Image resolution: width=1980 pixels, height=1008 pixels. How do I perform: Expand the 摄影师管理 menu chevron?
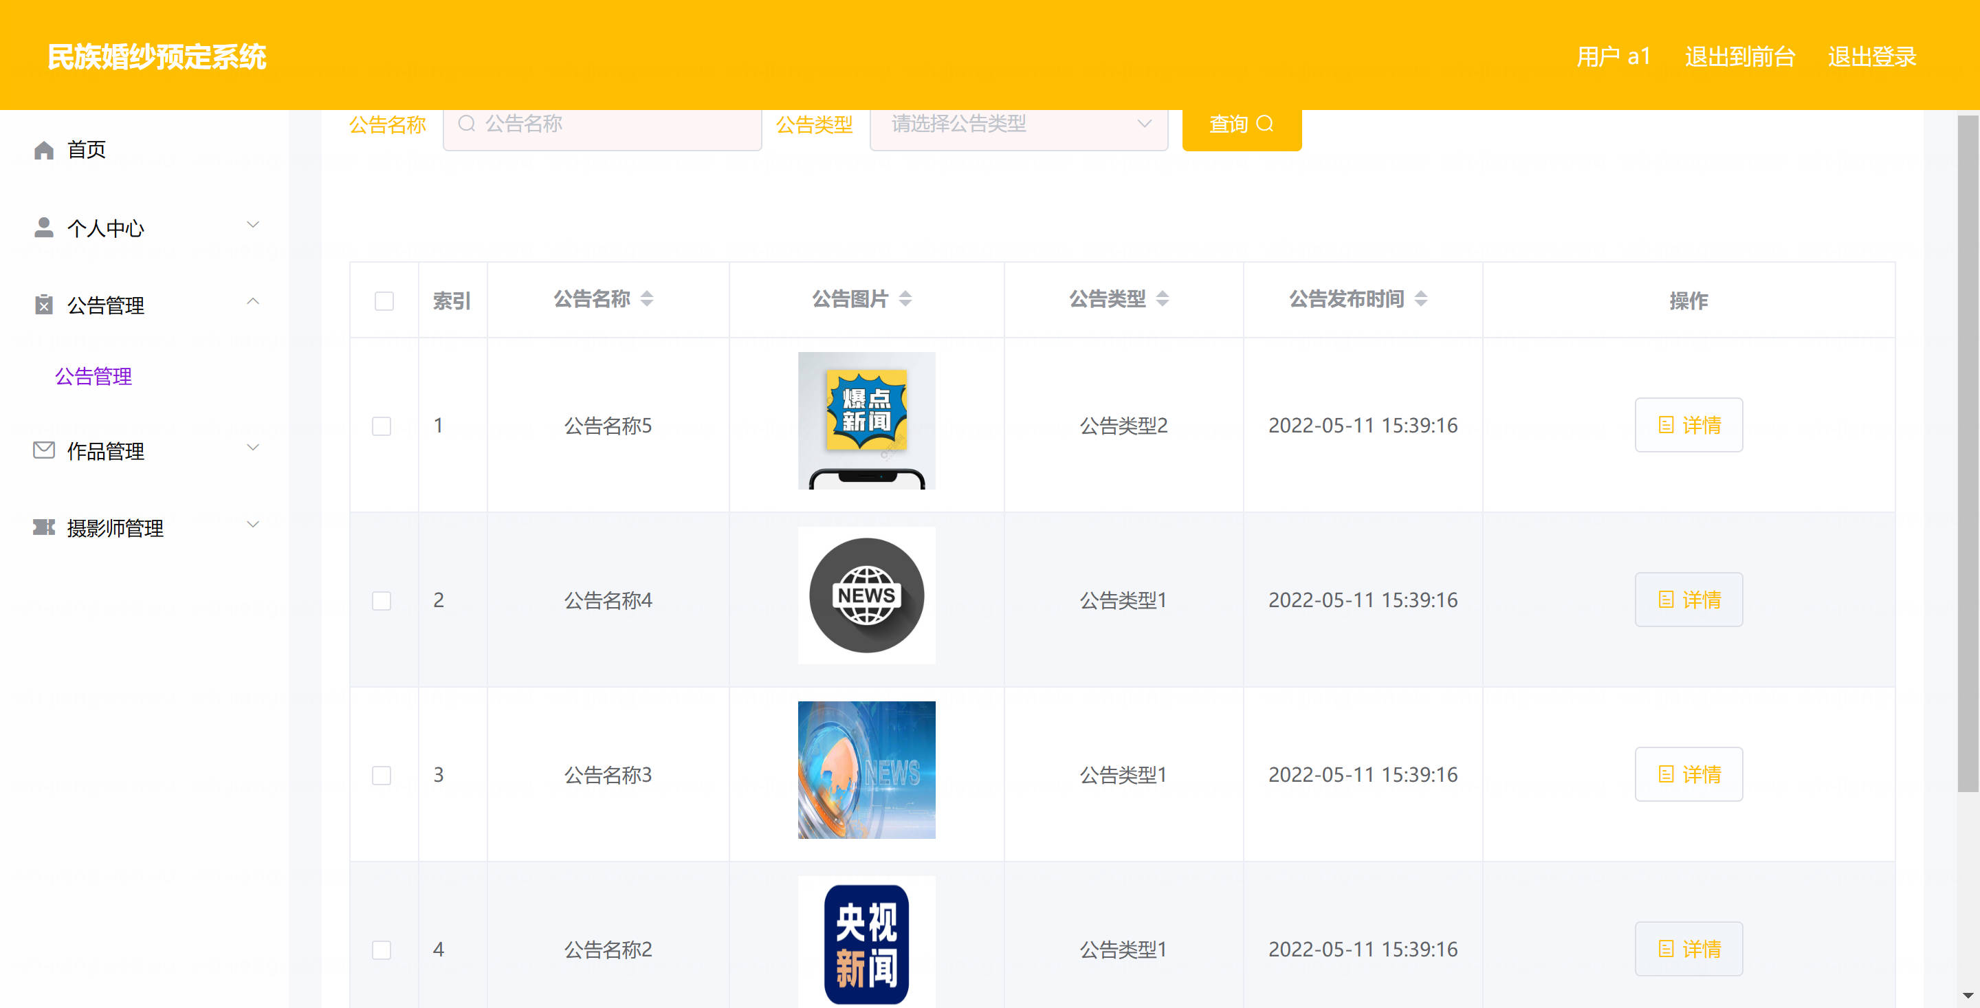click(252, 525)
